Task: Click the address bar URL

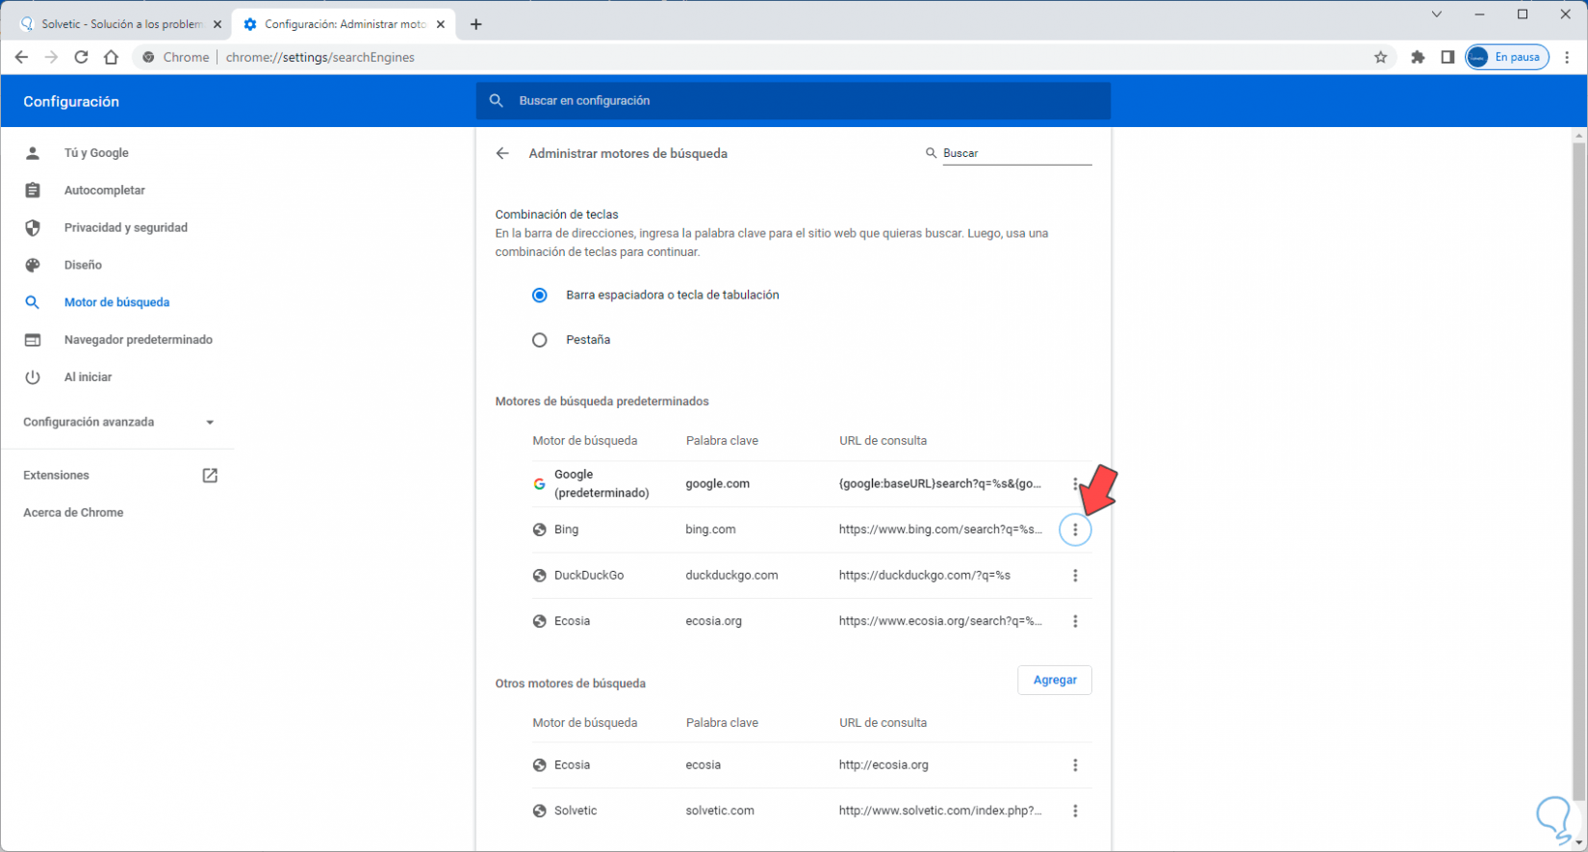Action: (320, 57)
